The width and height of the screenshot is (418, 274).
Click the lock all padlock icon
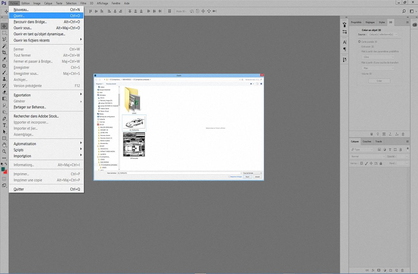tap(381, 163)
